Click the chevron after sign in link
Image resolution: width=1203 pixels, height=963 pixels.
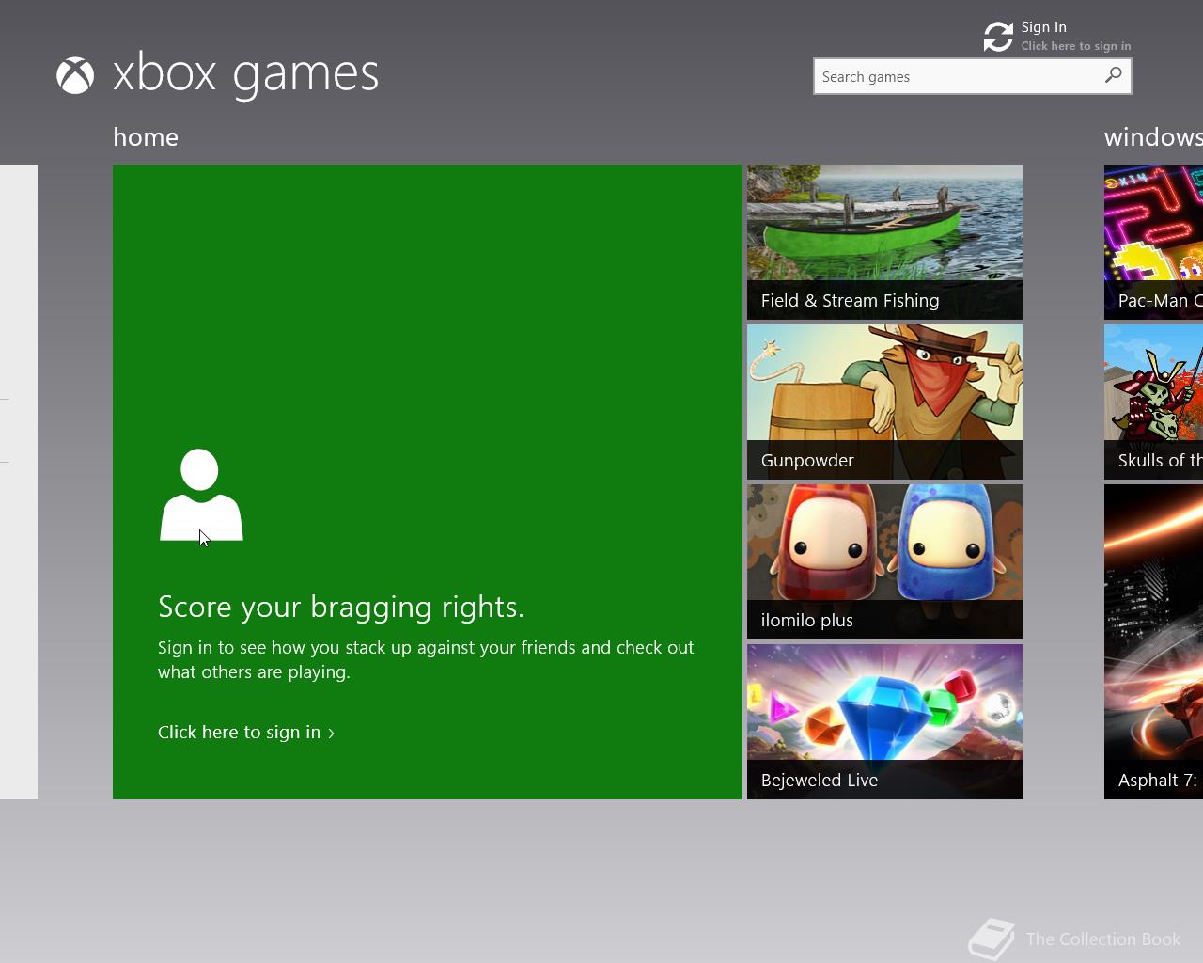(331, 734)
